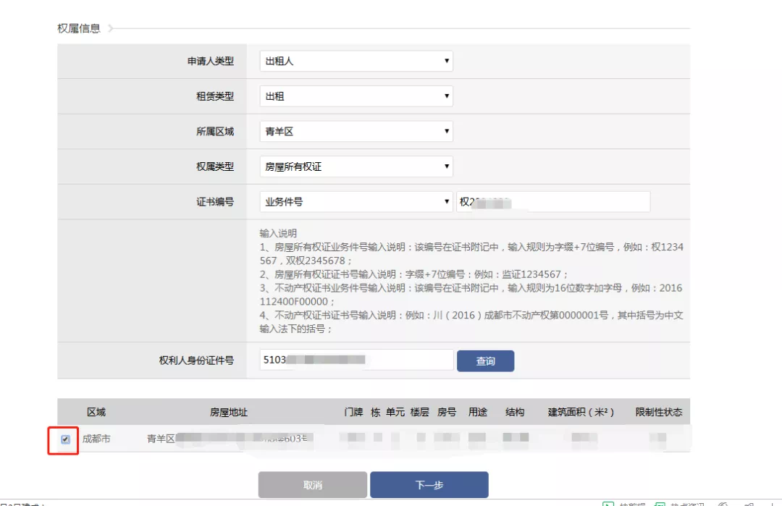Click the gray 取消 button
This screenshot has height=506, width=782.
click(312, 485)
